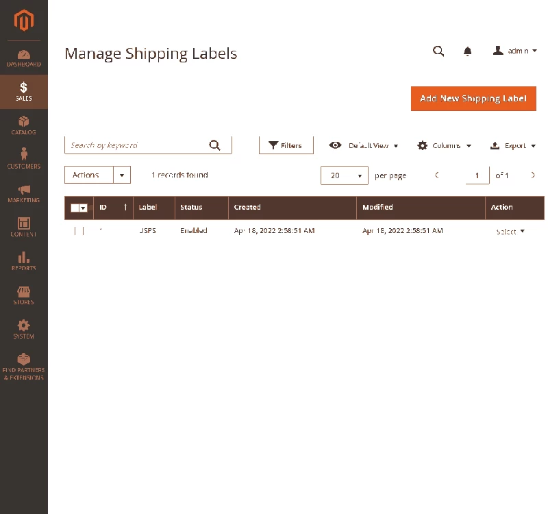Viewport: 548px width, 514px height.
Task: Toggle the select-all header checkbox
Action: click(75, 208)
